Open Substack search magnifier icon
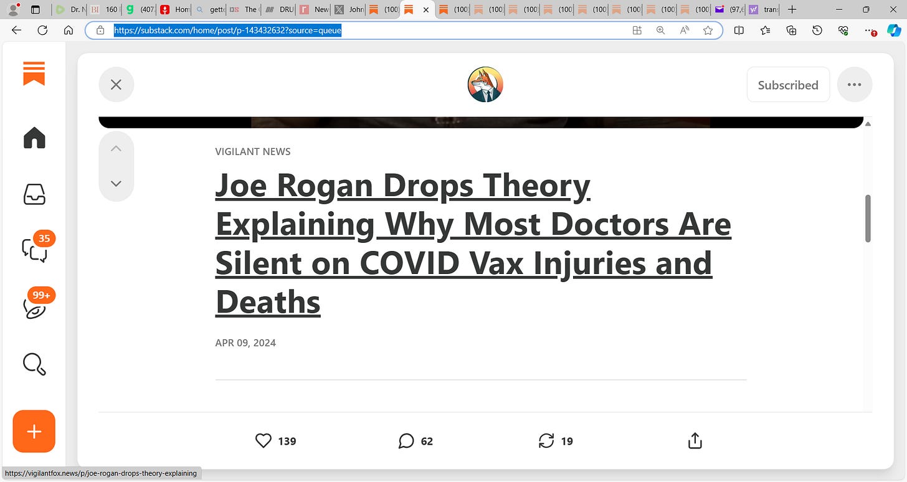Screen dimensions: 907x482 34,364
